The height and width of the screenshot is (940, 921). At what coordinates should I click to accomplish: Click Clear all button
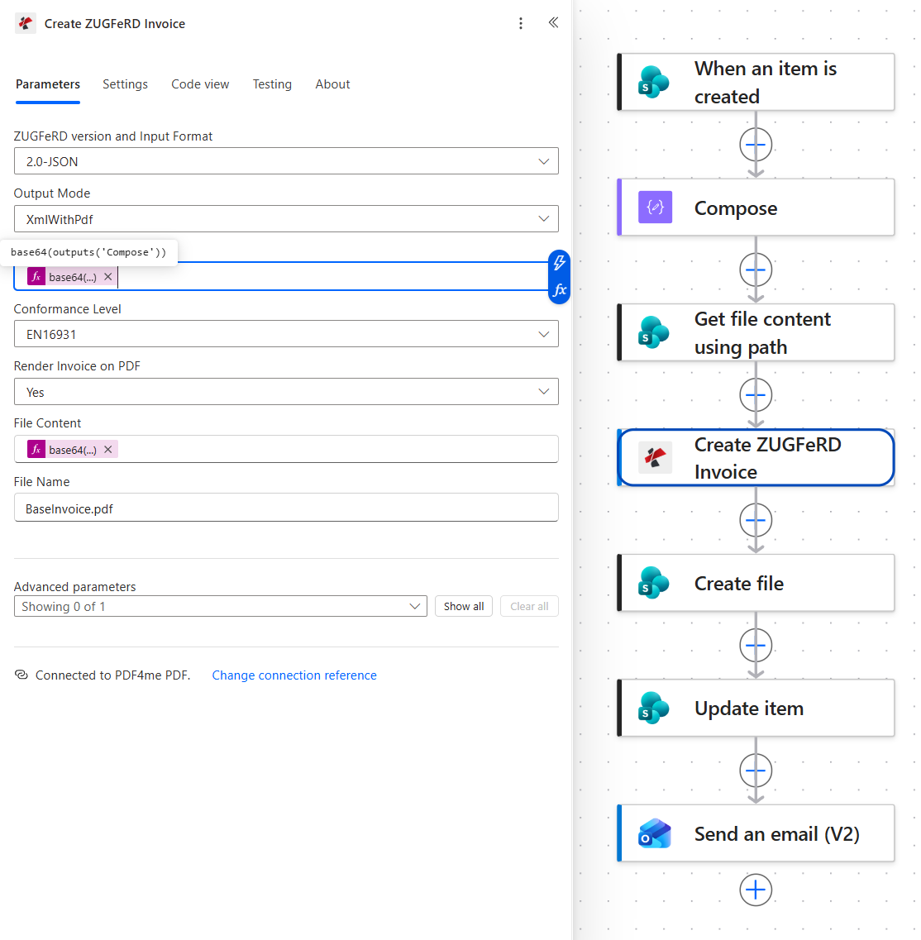point(529,606)
